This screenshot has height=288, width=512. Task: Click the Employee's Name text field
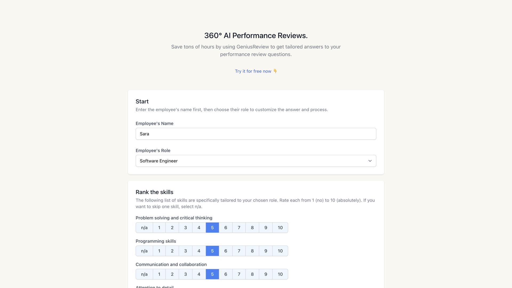pos(255,134)
